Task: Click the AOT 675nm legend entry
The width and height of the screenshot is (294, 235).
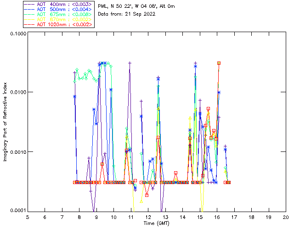Action: pyautogui.click(x=58, y=14)
